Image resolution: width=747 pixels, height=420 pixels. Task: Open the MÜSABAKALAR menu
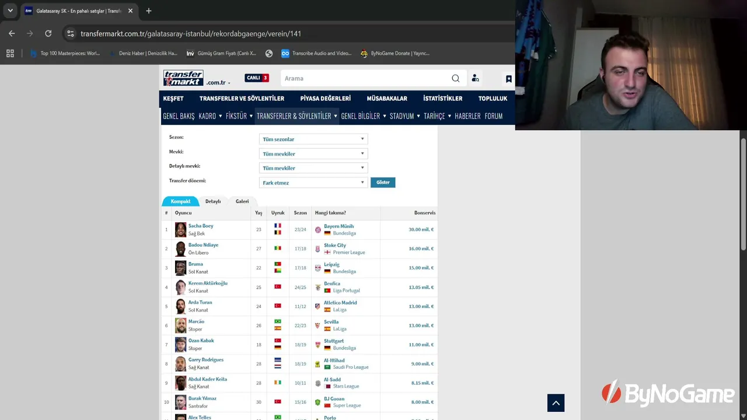387,99
